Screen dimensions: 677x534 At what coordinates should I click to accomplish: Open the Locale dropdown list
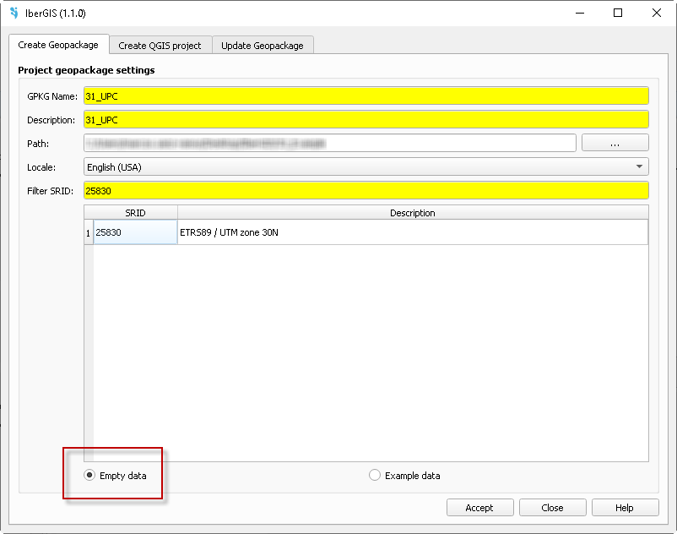(366, 166)
